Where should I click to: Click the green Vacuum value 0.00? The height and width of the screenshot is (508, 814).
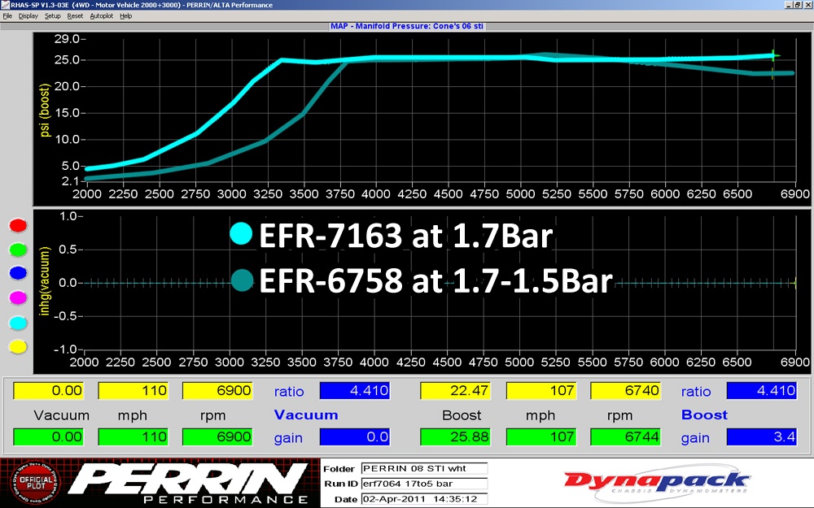48,437
